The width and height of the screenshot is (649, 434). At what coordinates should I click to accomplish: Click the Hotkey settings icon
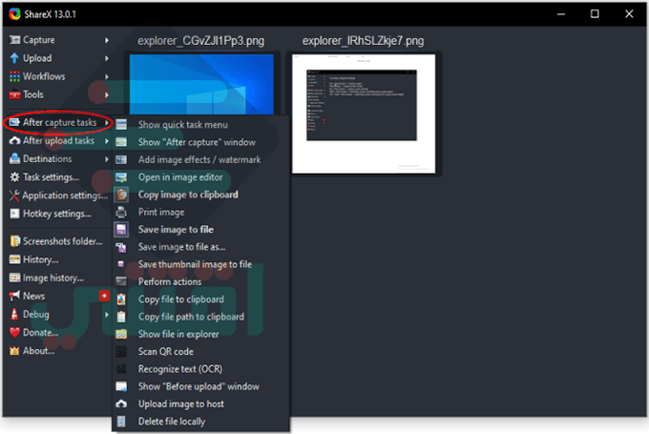pos(14,214)
